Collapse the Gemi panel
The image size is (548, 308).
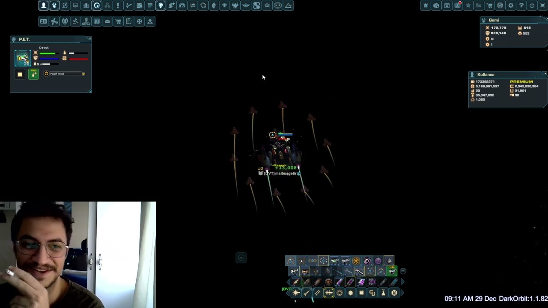[546, 19]
